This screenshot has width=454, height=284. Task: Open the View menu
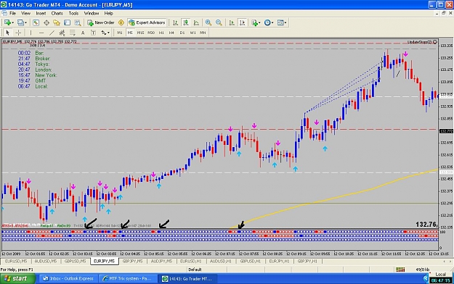click(x=25, y=13)
